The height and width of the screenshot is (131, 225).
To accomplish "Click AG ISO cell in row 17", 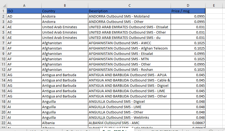I will coord(24,96).
